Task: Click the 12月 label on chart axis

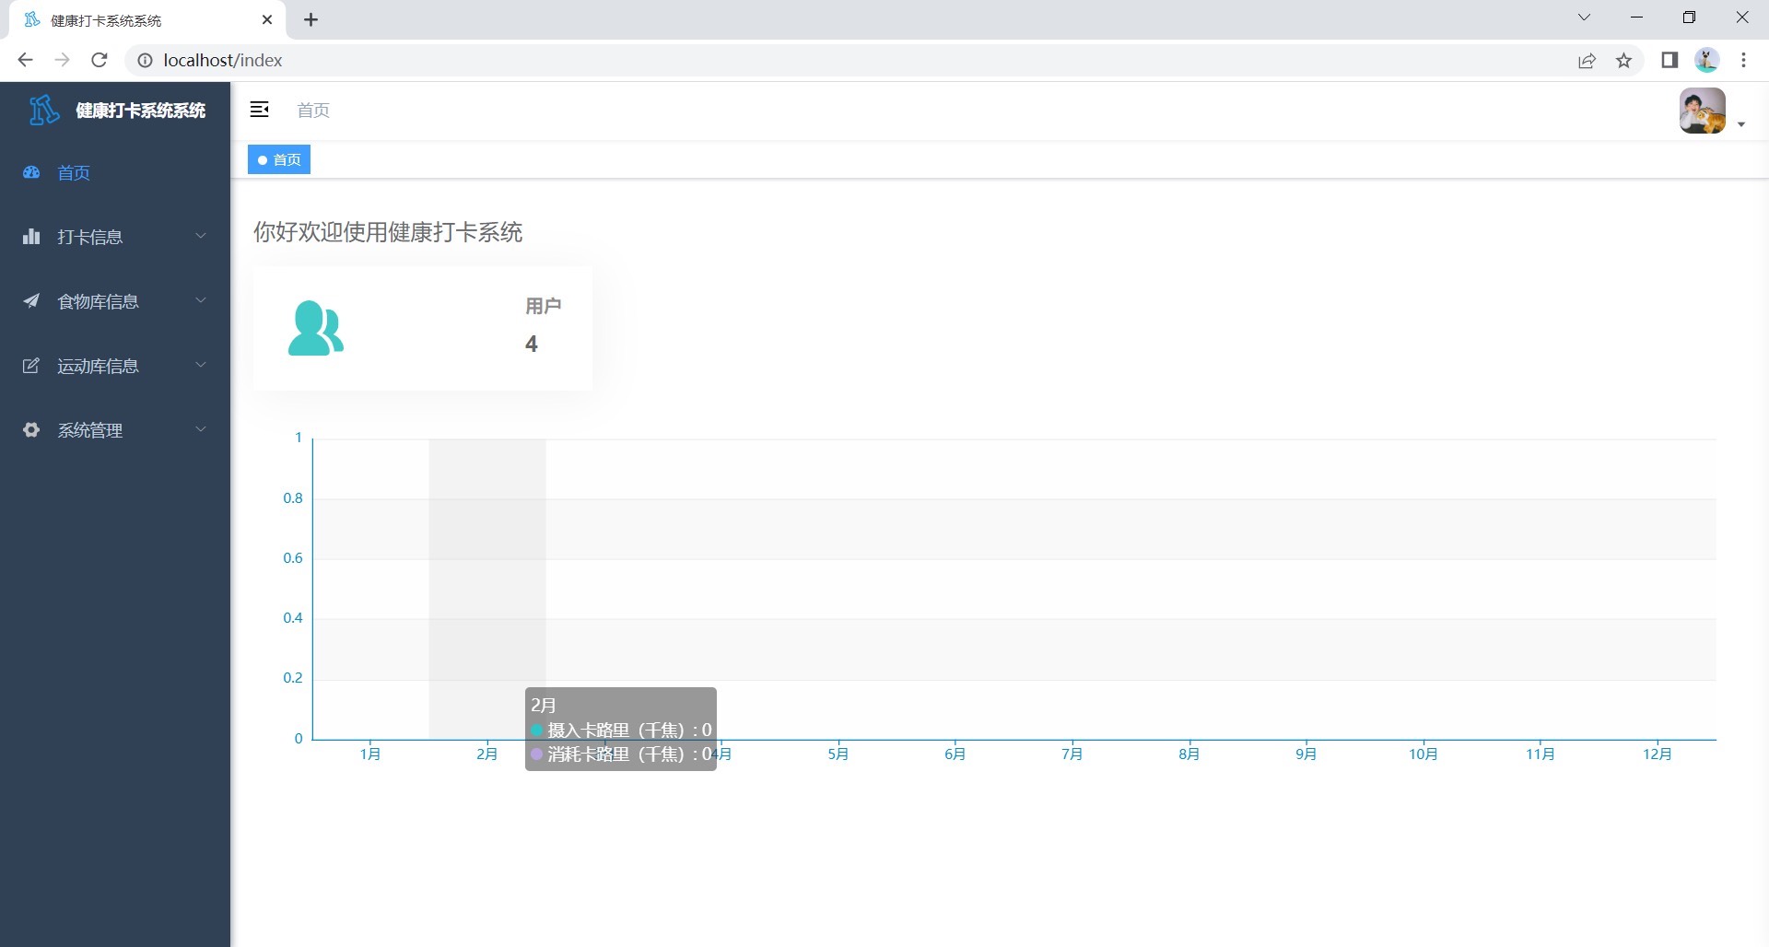Action: 1658,754
